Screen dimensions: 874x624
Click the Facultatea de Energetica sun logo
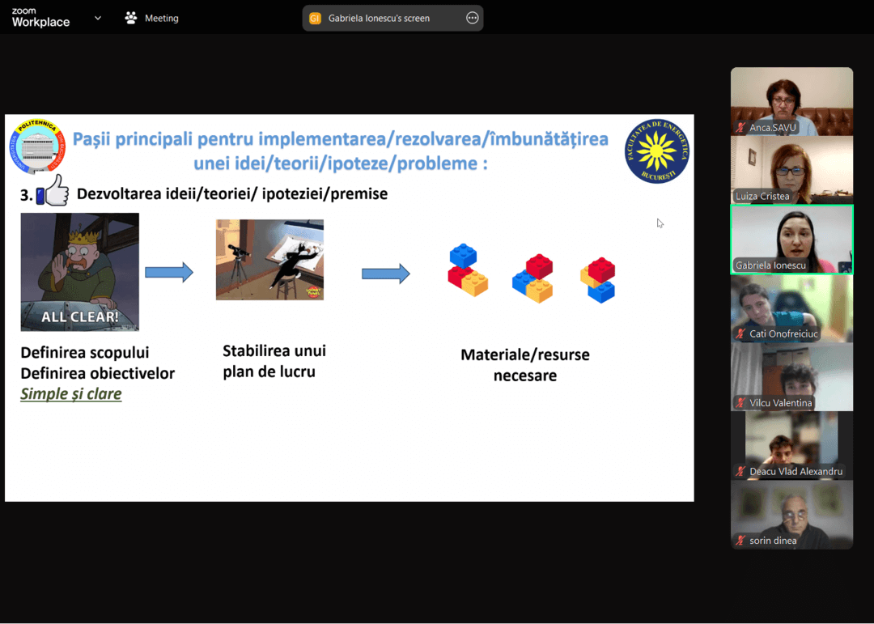[656, 151]
